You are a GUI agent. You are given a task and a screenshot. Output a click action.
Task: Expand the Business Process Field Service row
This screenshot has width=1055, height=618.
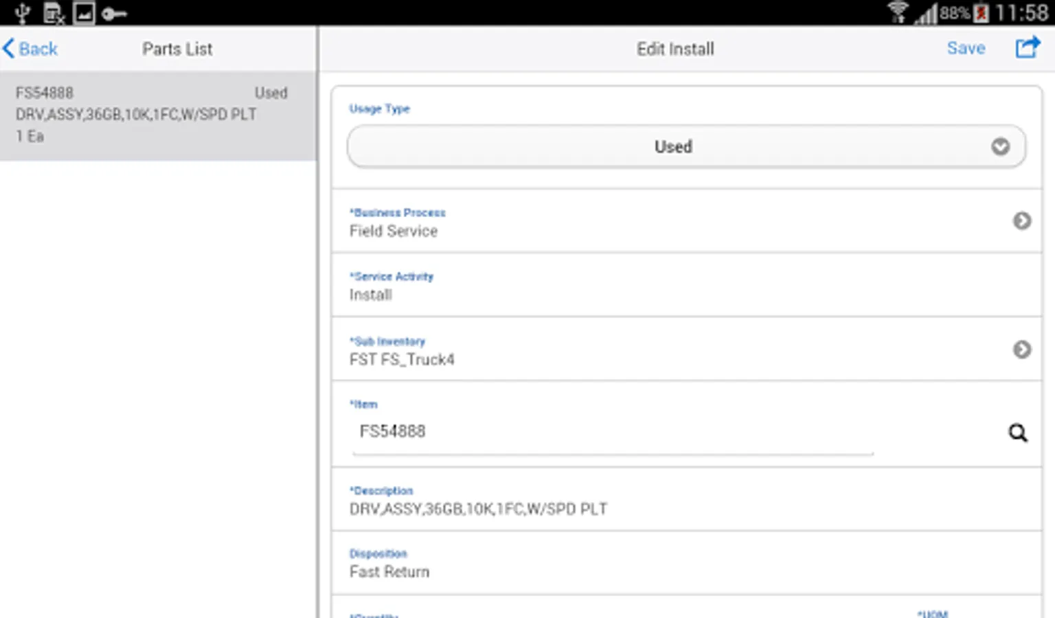click(x=686, y=221)
